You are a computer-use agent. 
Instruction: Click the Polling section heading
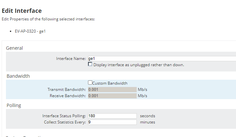click(14, 105)
